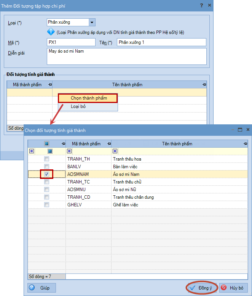The width and height of the screenshot is (252, 296).
Task: Open the Loại dropdown showing Phân xưởng
Action: pyautogui.click(x=91, y=23)
